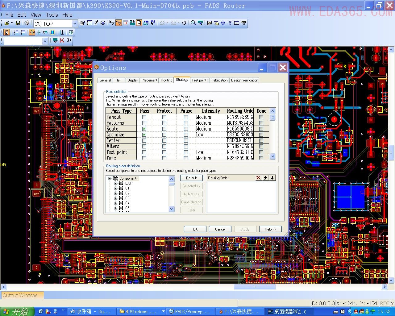
Task: Open the (A) TOP layer dropdown
Action: click(x=75, y=23)
